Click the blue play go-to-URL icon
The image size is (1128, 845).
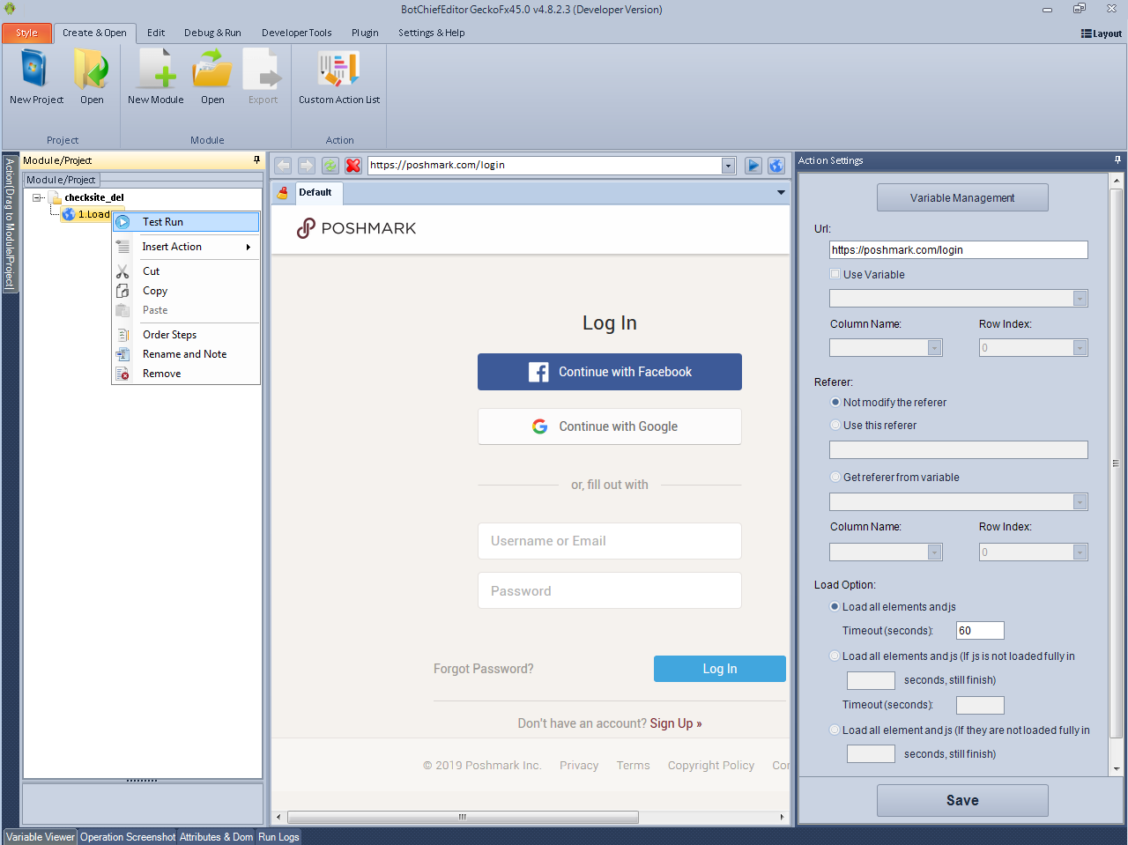tap(753, 166)
